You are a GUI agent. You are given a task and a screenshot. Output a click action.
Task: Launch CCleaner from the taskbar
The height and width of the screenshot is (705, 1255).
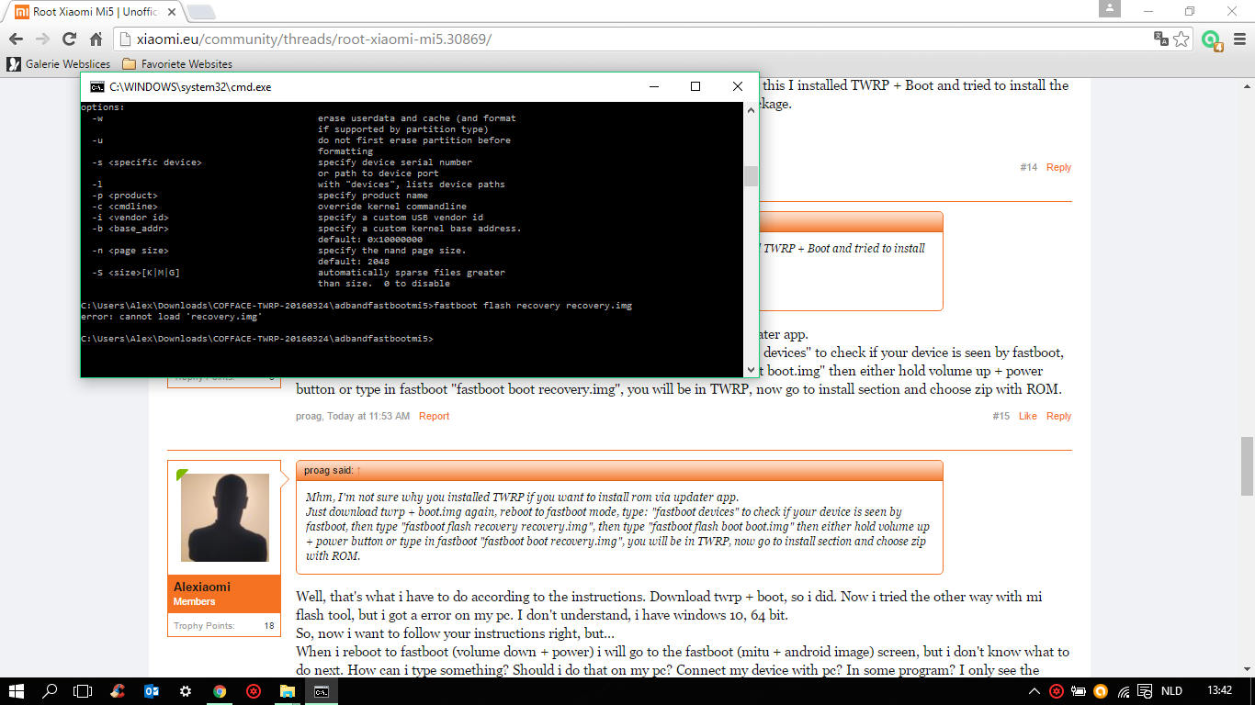[x=118, y=691]
